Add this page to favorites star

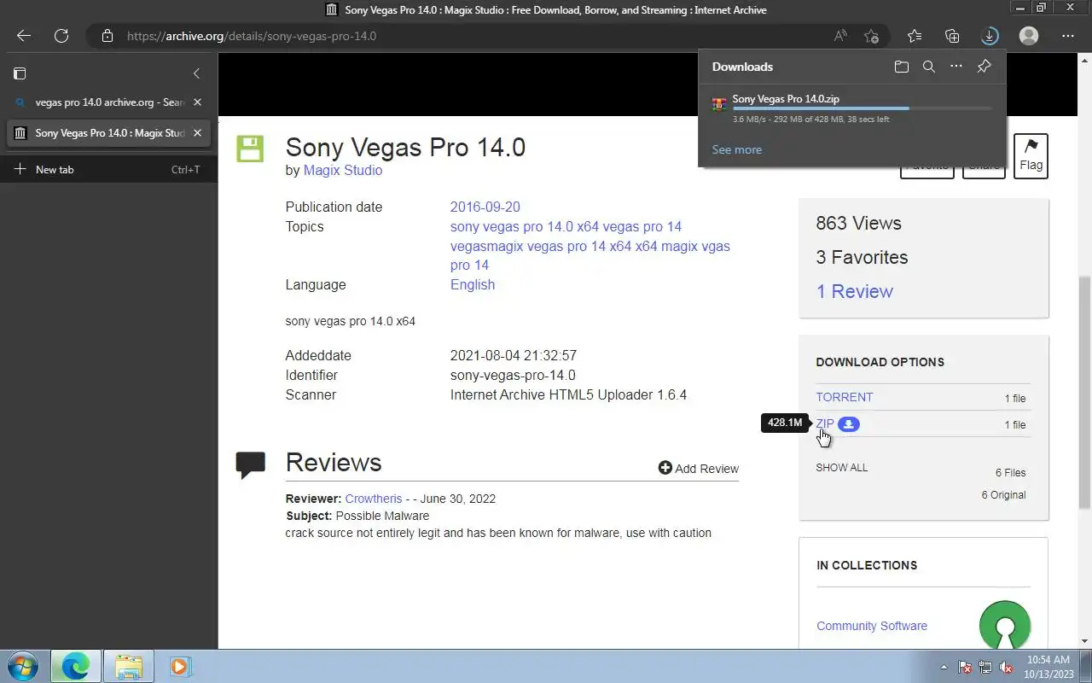871,36
